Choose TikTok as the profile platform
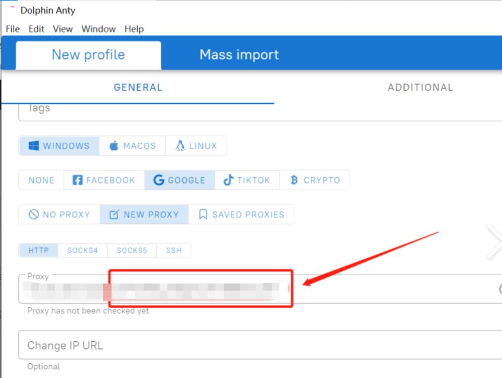This screenshot has height=378, width=502. 247,180
